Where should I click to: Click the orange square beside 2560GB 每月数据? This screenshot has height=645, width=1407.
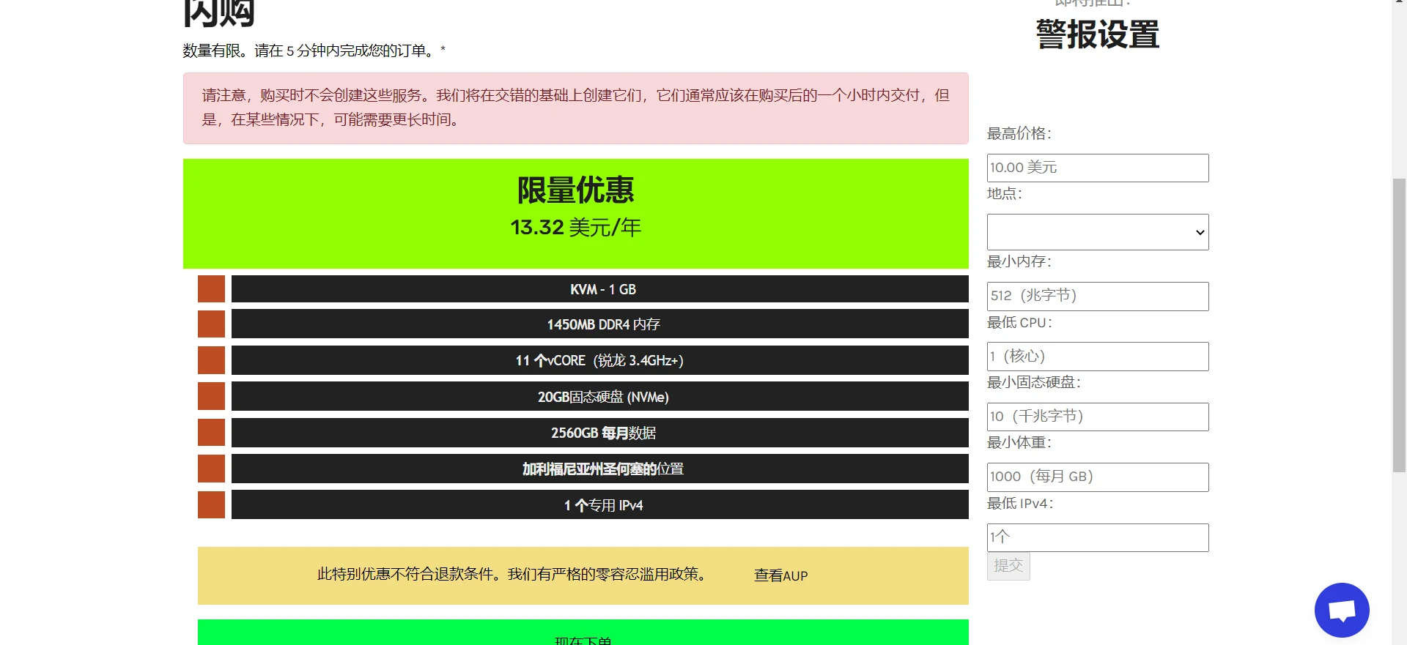click(x=211, y=433)
